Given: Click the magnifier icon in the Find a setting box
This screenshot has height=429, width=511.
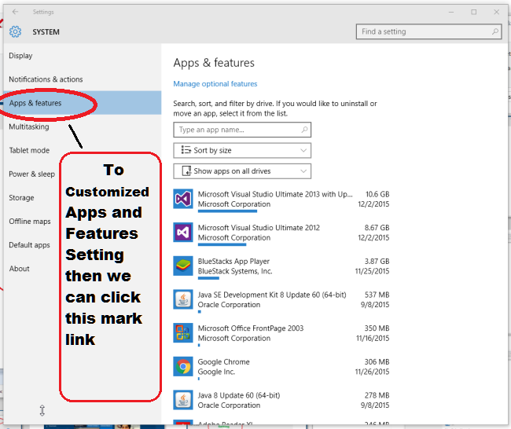Looking at the screenshot, I should tap(495, 31).
